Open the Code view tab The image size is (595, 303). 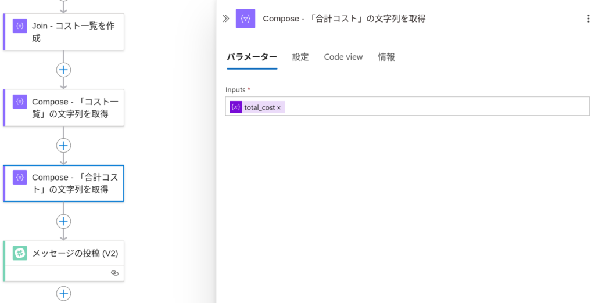pyautogui.click(x=343, y=57)
